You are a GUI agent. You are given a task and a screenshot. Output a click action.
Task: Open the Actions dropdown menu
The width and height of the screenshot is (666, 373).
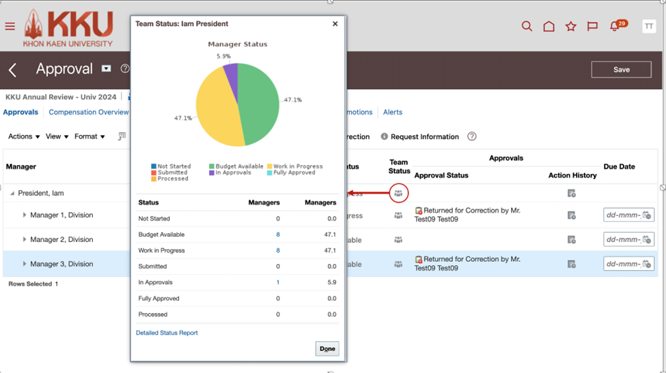pos(24,136)
